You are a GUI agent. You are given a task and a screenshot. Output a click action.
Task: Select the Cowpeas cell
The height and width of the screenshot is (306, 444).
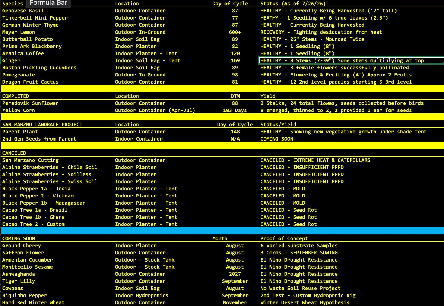(x=12, y=288)
